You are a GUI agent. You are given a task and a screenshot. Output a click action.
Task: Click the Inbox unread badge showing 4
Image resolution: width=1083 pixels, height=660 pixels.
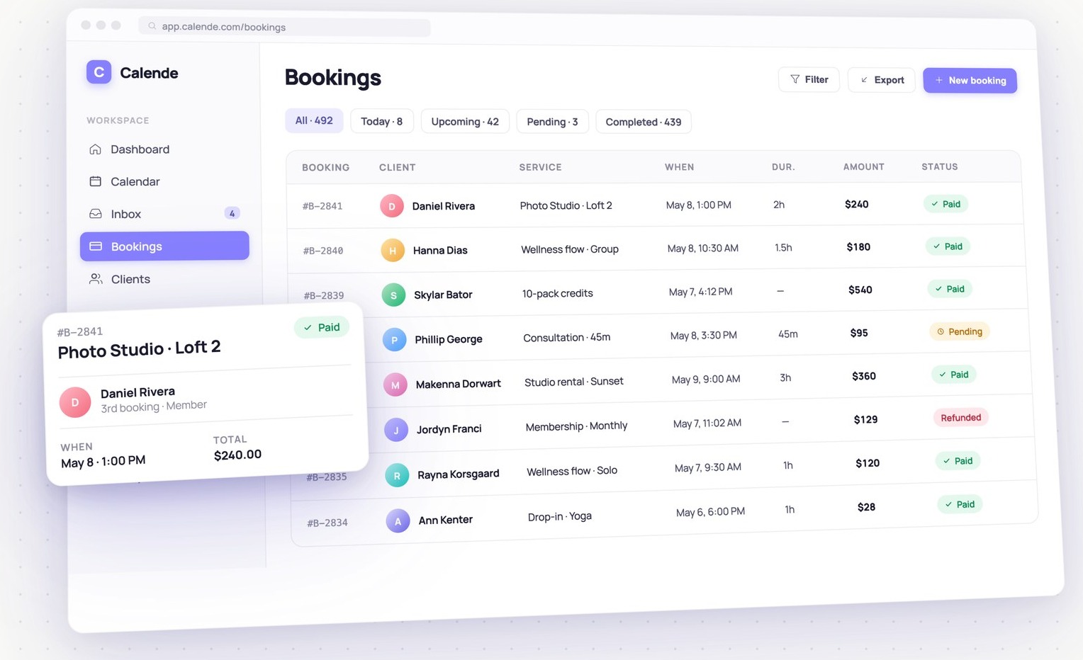232,213
